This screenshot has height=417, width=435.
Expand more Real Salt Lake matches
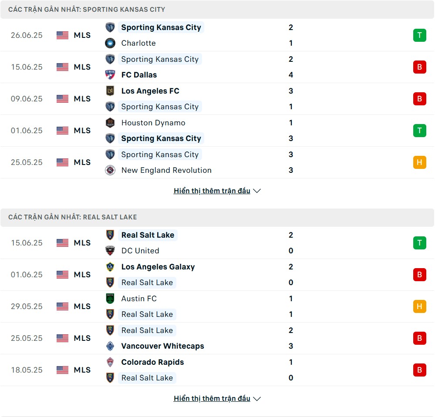click(x=217, y=398)
